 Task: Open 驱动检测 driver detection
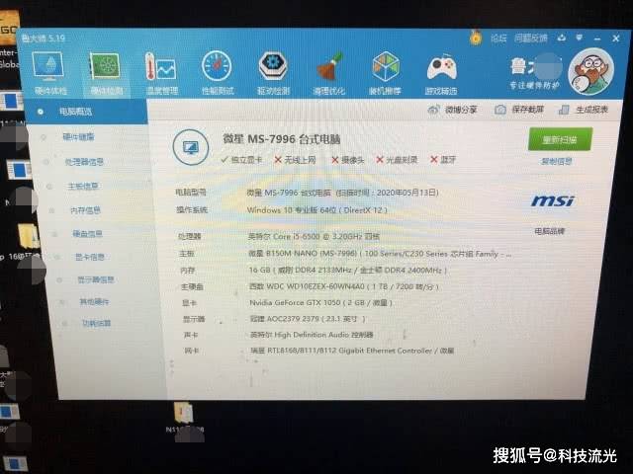pos(273,73)
